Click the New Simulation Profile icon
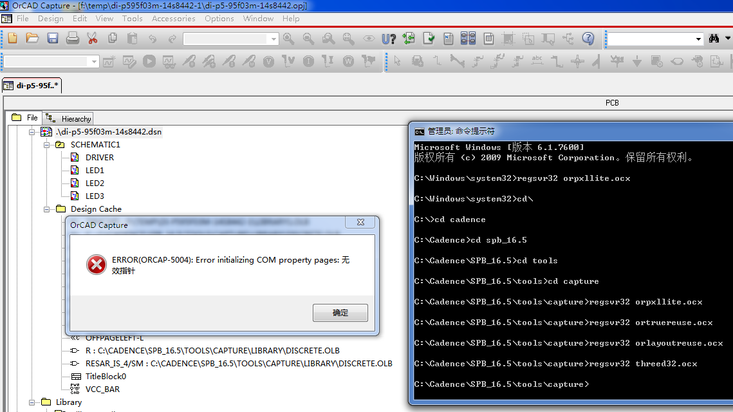This screenshot has width=733, height=412. point(109,61)
